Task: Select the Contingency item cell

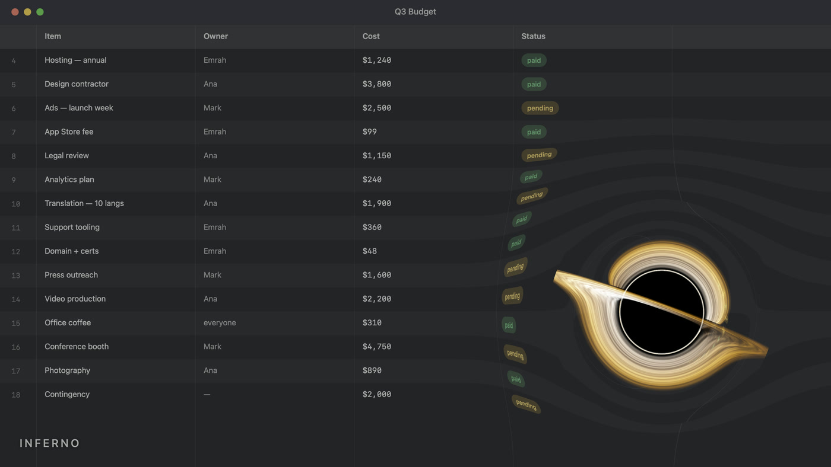Action: click(116, 394)
